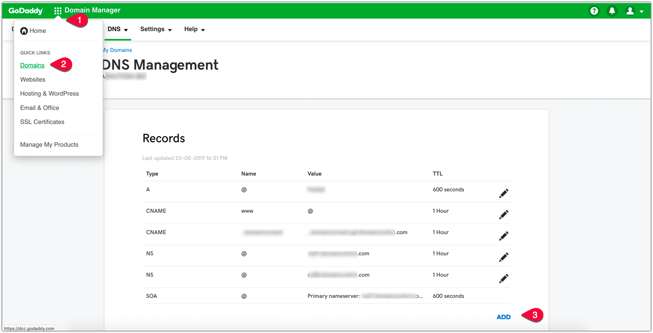Edit the second NS record
653x333 pixels.
click(x=504, y=278)
